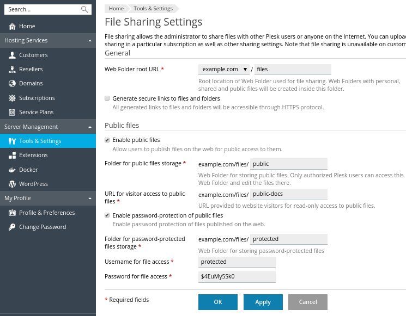Viewport: 406px width, 316px height.
Task: Open Tools & Settings breadcrumb
Action: (153, 9)
